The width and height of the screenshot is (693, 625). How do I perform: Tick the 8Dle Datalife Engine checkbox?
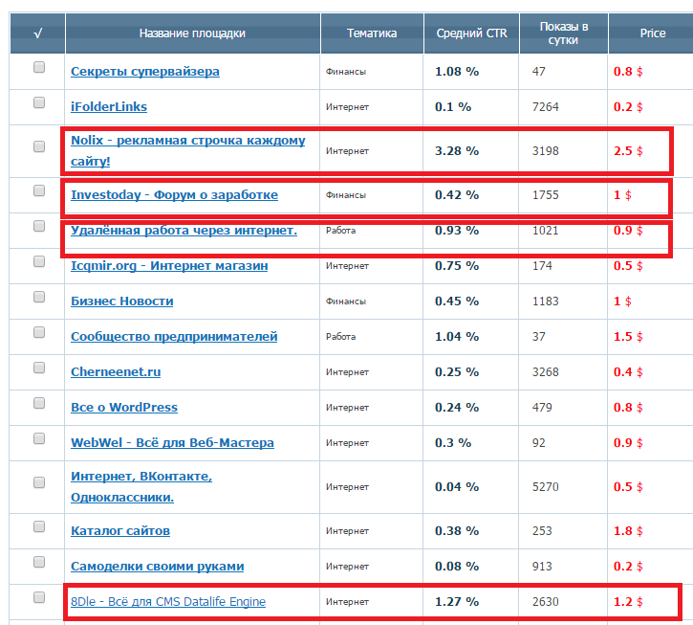coord(39,597)
